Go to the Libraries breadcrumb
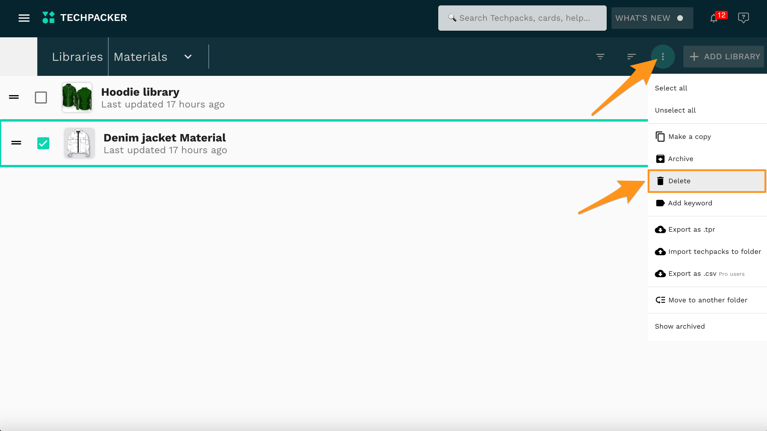This screenshot has width=767, height=431. click(x=77, y=57)
